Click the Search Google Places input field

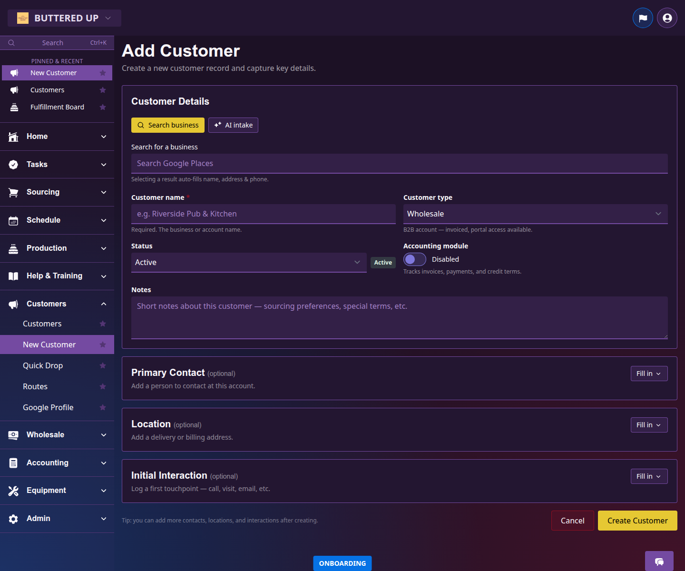point(400,163)
